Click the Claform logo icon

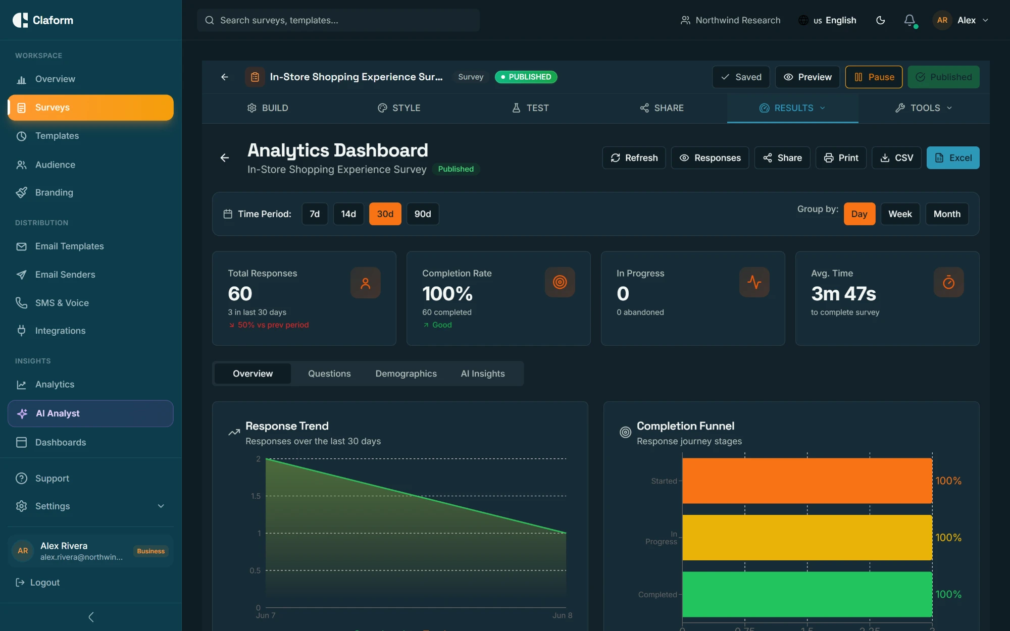(20, 20)
